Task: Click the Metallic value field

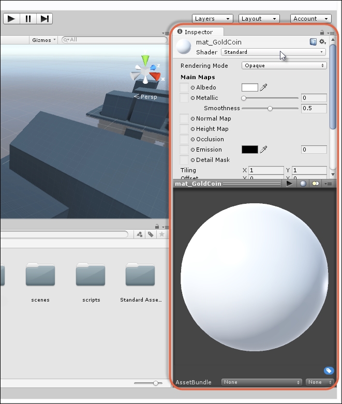Action: coord(314,98)
